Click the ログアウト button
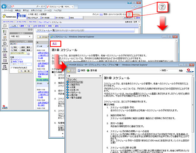The width and height of the screenshot is (196, 153). (136, 14)
